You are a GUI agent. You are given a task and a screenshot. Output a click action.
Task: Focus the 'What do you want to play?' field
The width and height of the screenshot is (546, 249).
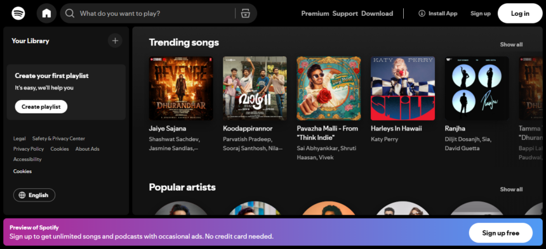click(159, 13)
